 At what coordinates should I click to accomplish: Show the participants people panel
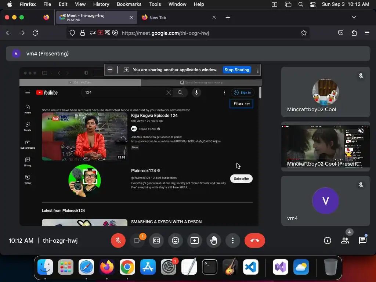(x=345, y=240)
